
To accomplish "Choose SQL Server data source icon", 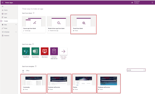I will pos(45,51).
